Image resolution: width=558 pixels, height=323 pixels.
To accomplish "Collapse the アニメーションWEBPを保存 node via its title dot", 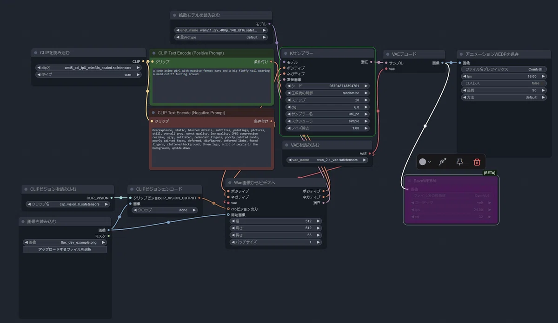I will coord(461,54).
